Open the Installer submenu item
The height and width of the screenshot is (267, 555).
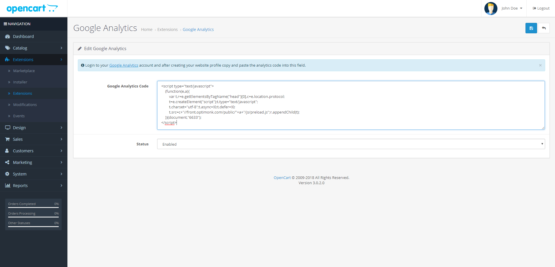[34, 82]
